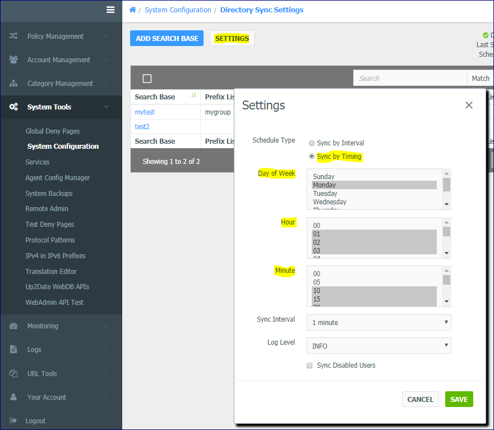Click the Minute list scrollbar up arrow
494x430 pixels.
pyautogui.click(x=446, y=271)
